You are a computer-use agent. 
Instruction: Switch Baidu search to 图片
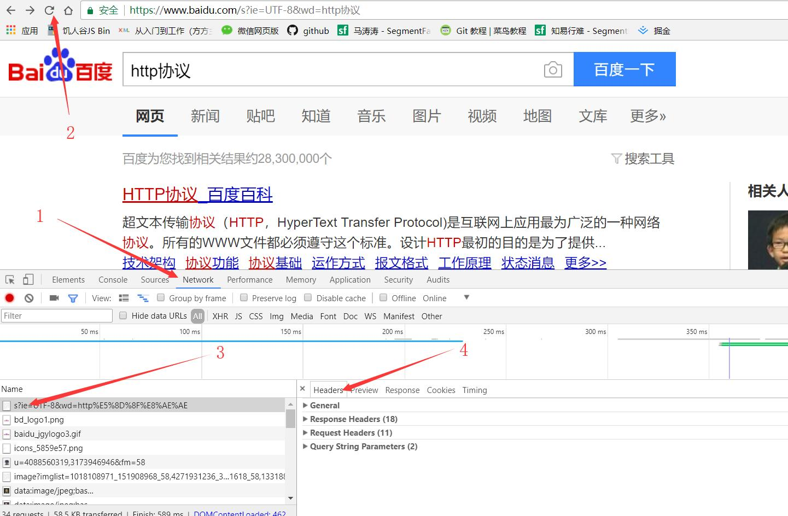pos(427,116)
